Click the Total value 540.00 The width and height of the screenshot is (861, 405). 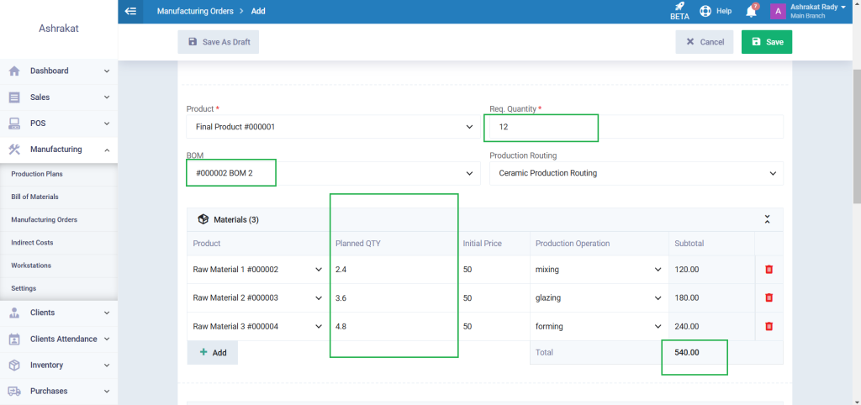coord(687,352)
